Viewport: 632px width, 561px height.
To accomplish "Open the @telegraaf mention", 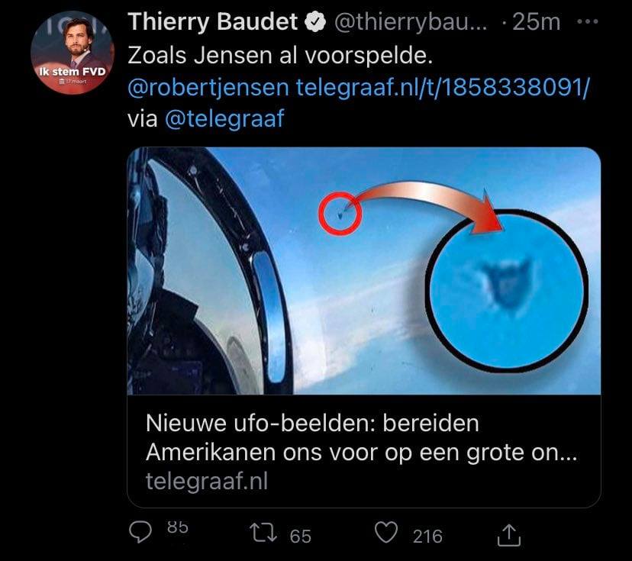I will (224, 119).
